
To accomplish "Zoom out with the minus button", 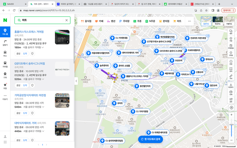I will (231, 140).
